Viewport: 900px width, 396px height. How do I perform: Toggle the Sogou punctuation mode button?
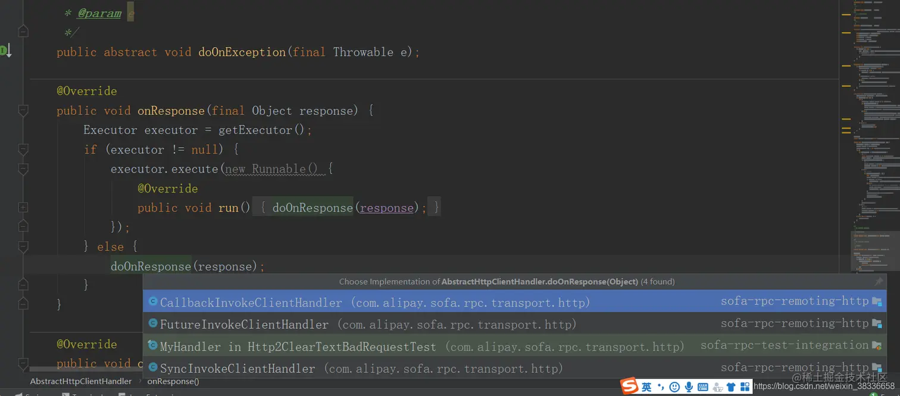tap(660, 387)
